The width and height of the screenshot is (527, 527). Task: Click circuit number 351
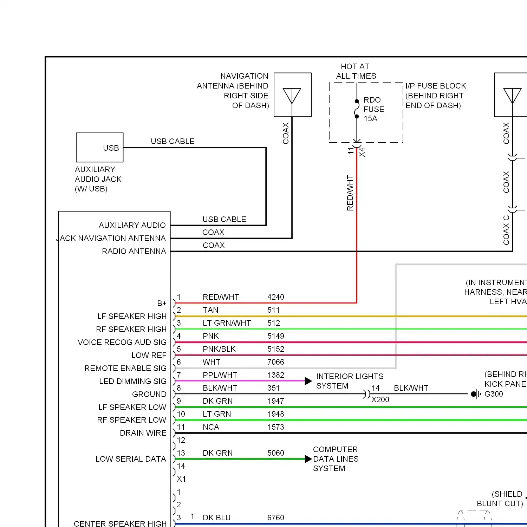pyautogui.click(x=273, y=388)
